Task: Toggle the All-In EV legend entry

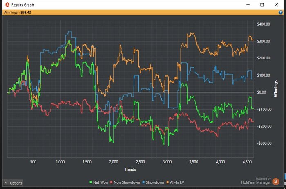Action: [175, 182]
